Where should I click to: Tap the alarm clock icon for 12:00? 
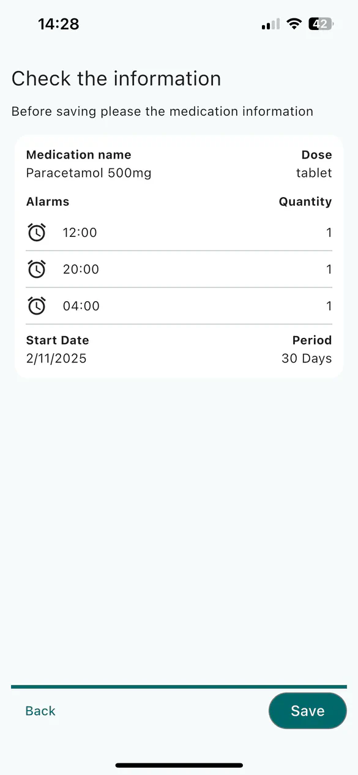[37, 233]
